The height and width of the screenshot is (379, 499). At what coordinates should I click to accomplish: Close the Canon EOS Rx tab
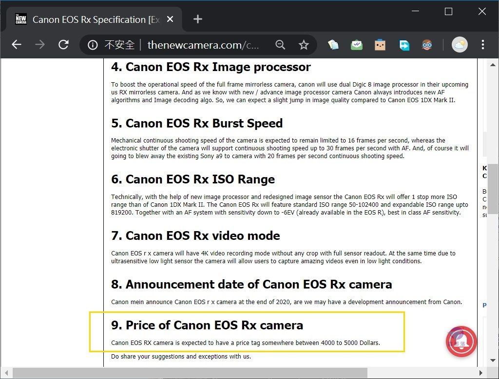[x=170, y=19]
